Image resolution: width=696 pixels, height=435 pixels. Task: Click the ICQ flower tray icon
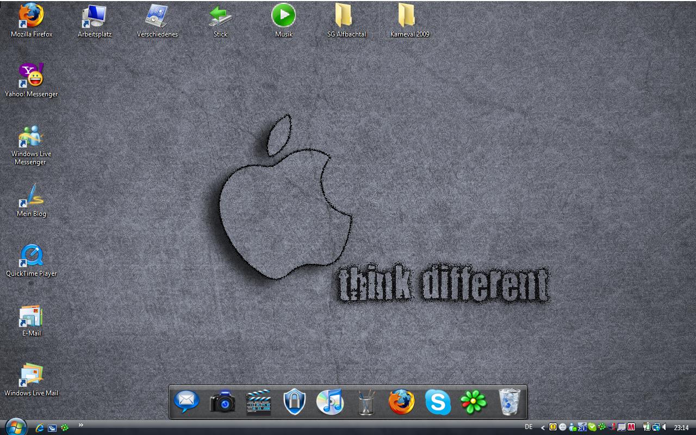pyautogui.click(x=602, y=427)
